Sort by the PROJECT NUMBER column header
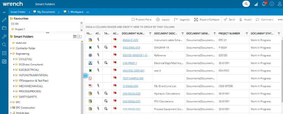Screen dimensions: 283x114 pos(229,34)
